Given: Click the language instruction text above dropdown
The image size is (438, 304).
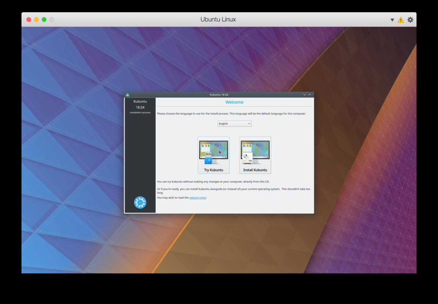Looking at the screenshot, I should click(x=231, y=114).
